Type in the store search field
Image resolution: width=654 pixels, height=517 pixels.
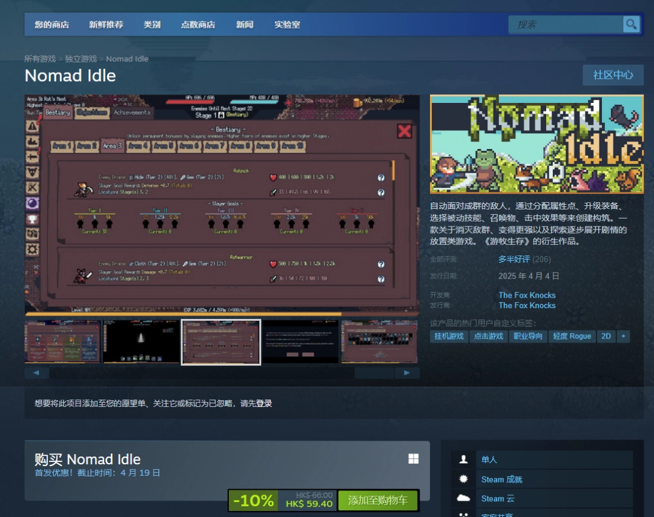(566, 24)
